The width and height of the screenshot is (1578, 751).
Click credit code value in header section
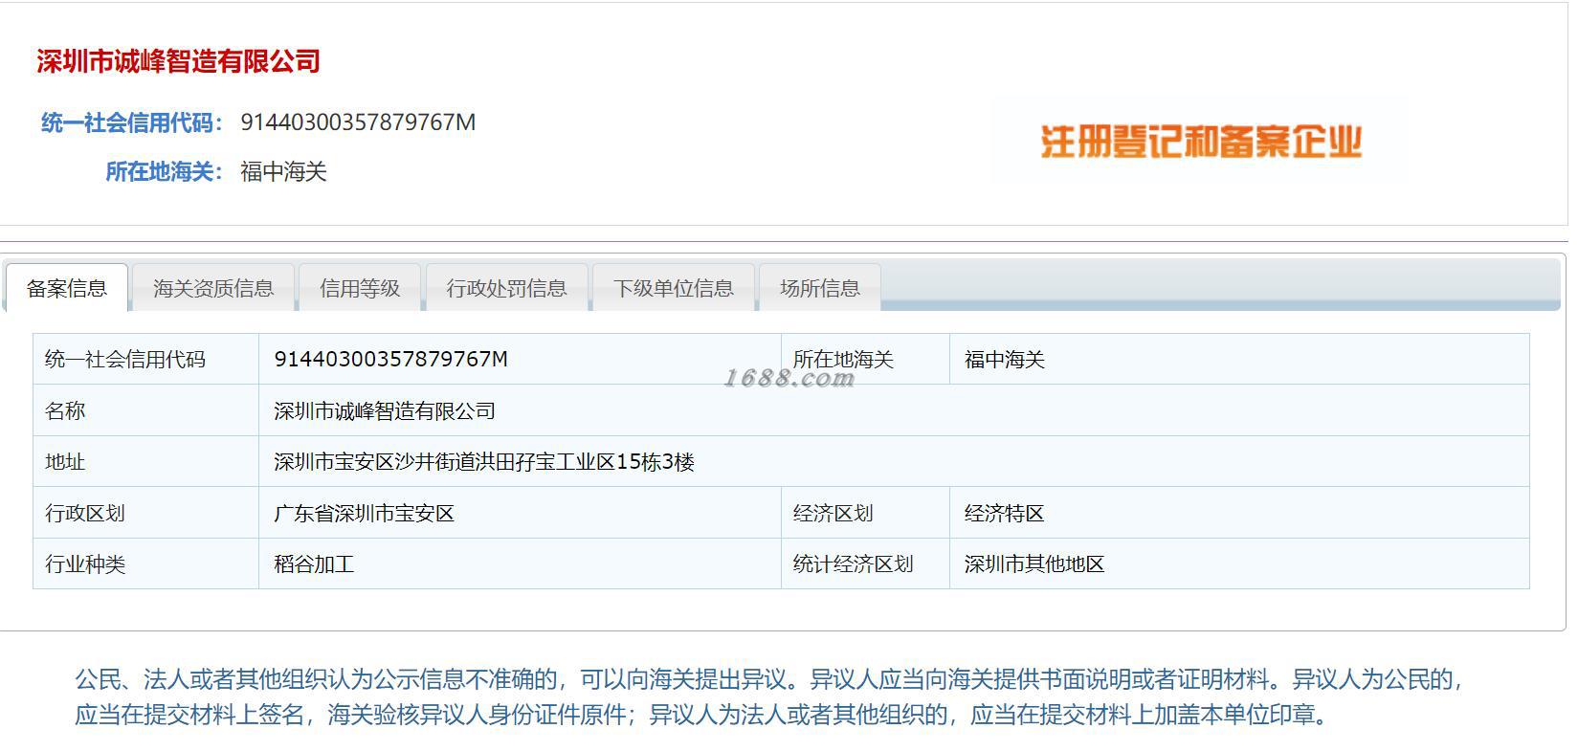(358, 122)
